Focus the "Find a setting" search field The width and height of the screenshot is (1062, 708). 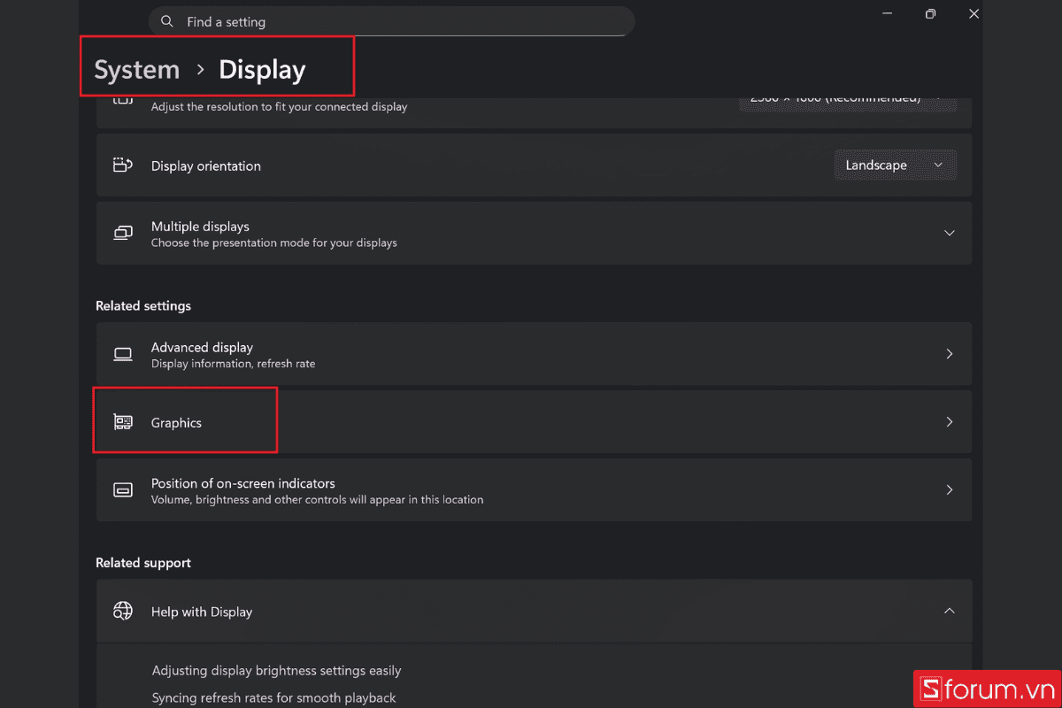click(398, 22)
